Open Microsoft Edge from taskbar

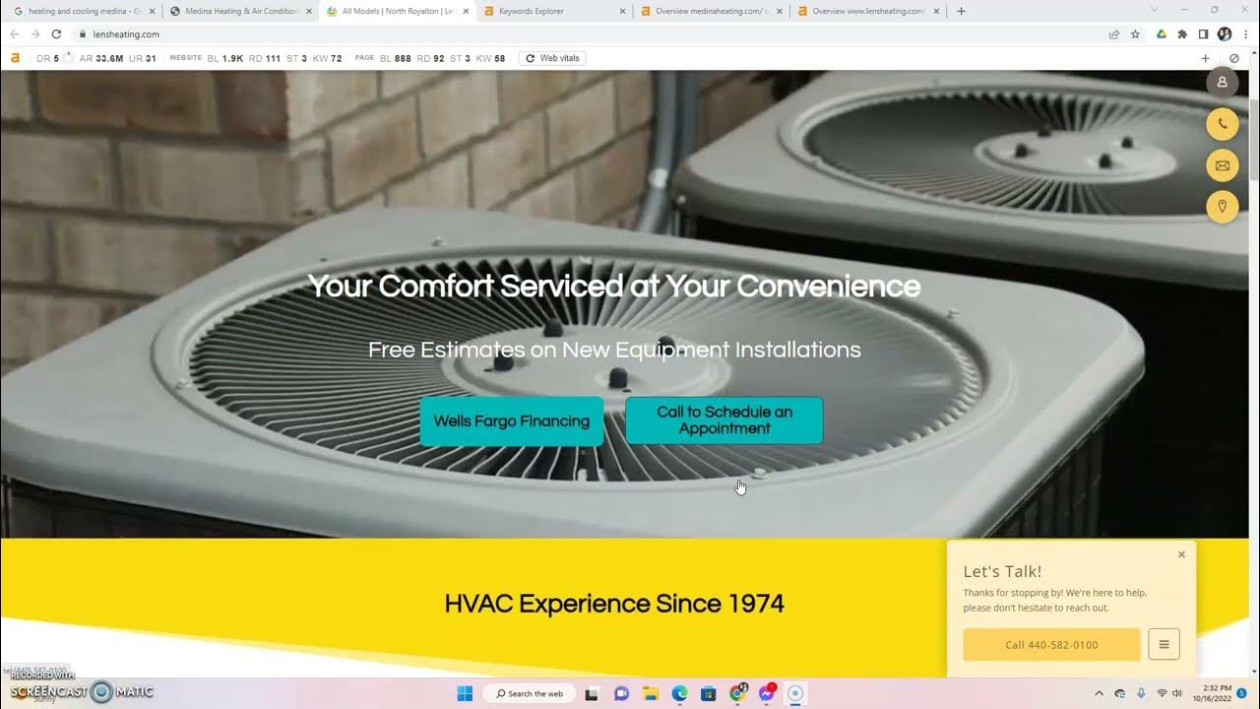679,693
